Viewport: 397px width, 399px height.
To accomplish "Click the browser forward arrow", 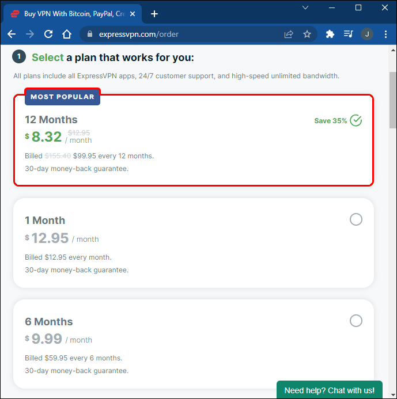I will [x=30, y=34].
